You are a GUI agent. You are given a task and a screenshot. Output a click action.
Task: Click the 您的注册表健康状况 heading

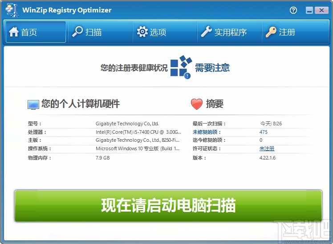point(134,68)
